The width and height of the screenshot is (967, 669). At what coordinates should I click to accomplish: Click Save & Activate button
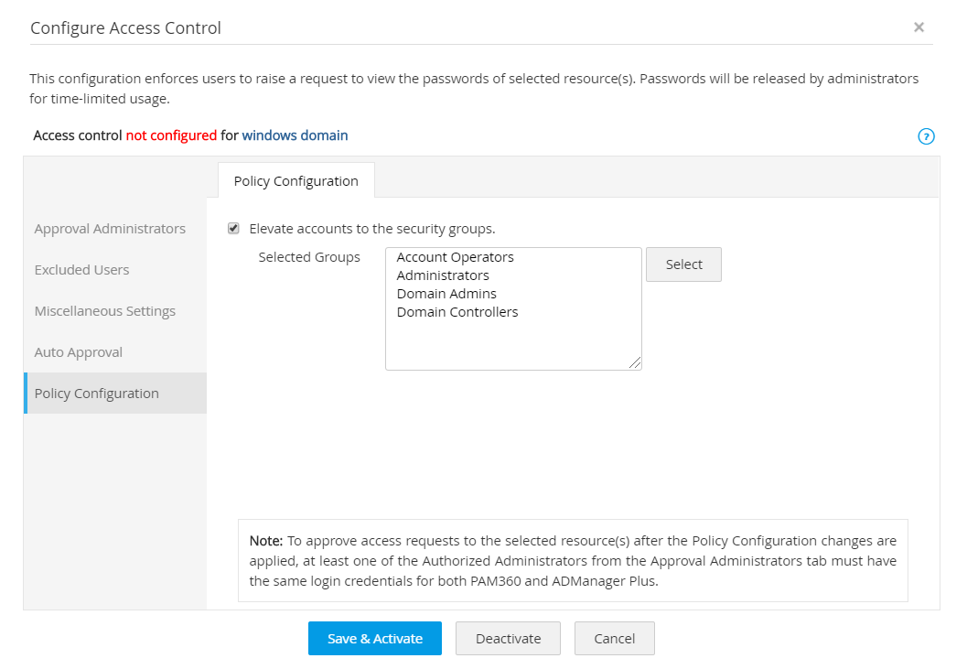coord(374,639)
